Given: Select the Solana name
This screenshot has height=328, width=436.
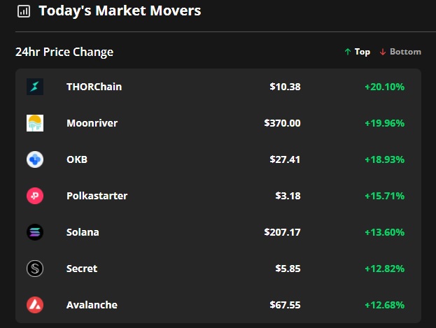Looking at the screenshot, I should [83, 232].
